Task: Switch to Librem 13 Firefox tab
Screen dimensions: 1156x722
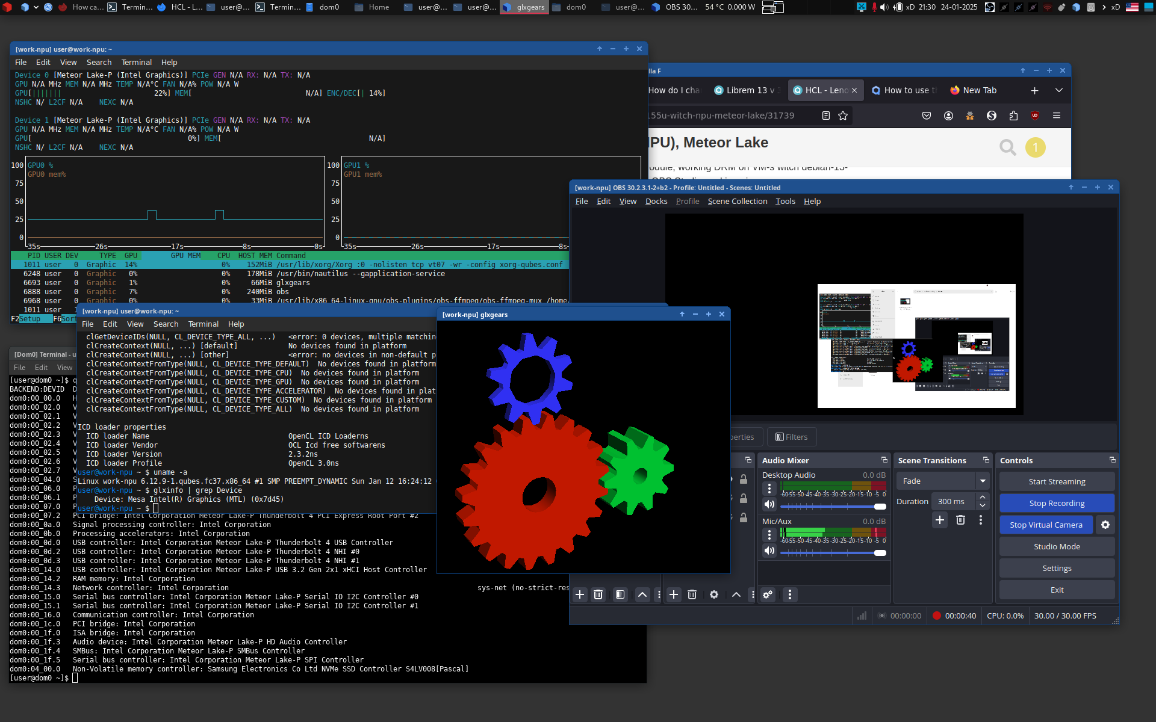Action: click(x=747, y=90)
